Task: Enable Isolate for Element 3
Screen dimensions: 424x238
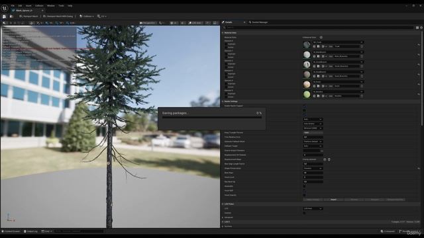Action: click(x=226, y=77)
